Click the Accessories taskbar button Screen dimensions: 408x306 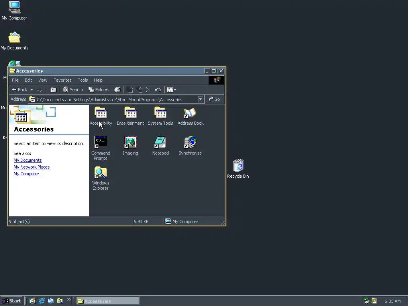click(108, 301)
